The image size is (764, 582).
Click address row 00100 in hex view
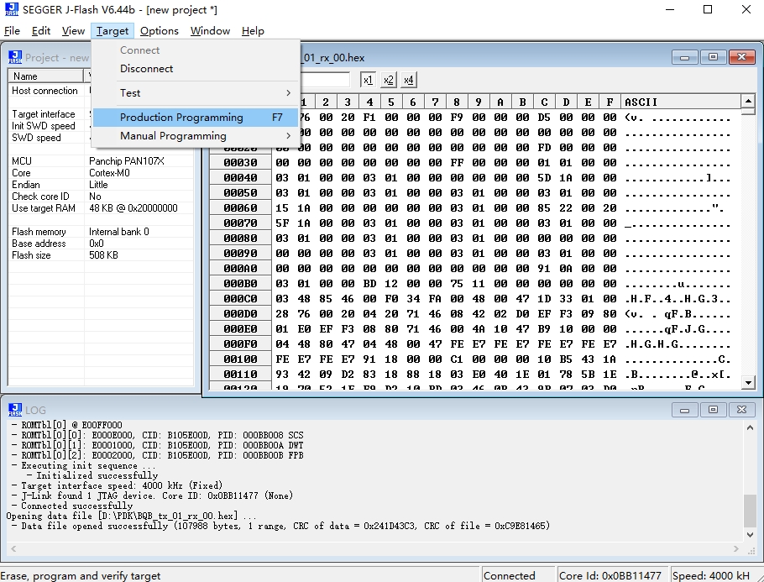(x=240, y=359)
